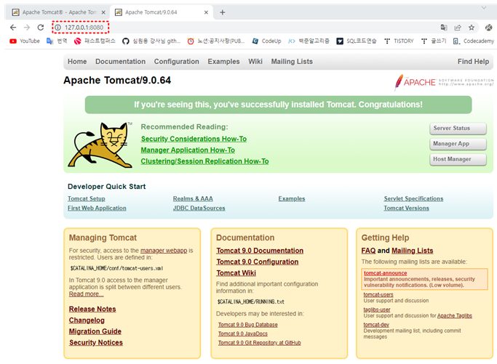Open Wiki in the navigation bar
The width and height of the screenshot is (497, 364).
pos(255,62)
